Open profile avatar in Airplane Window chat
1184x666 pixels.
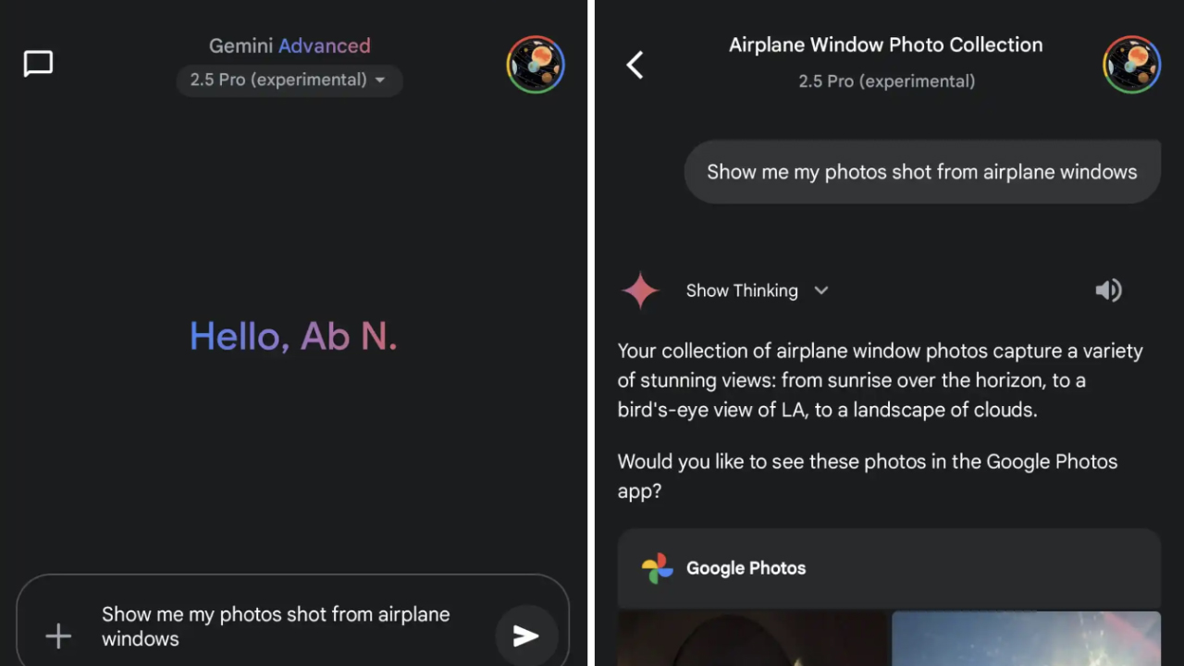point(1131,65)
